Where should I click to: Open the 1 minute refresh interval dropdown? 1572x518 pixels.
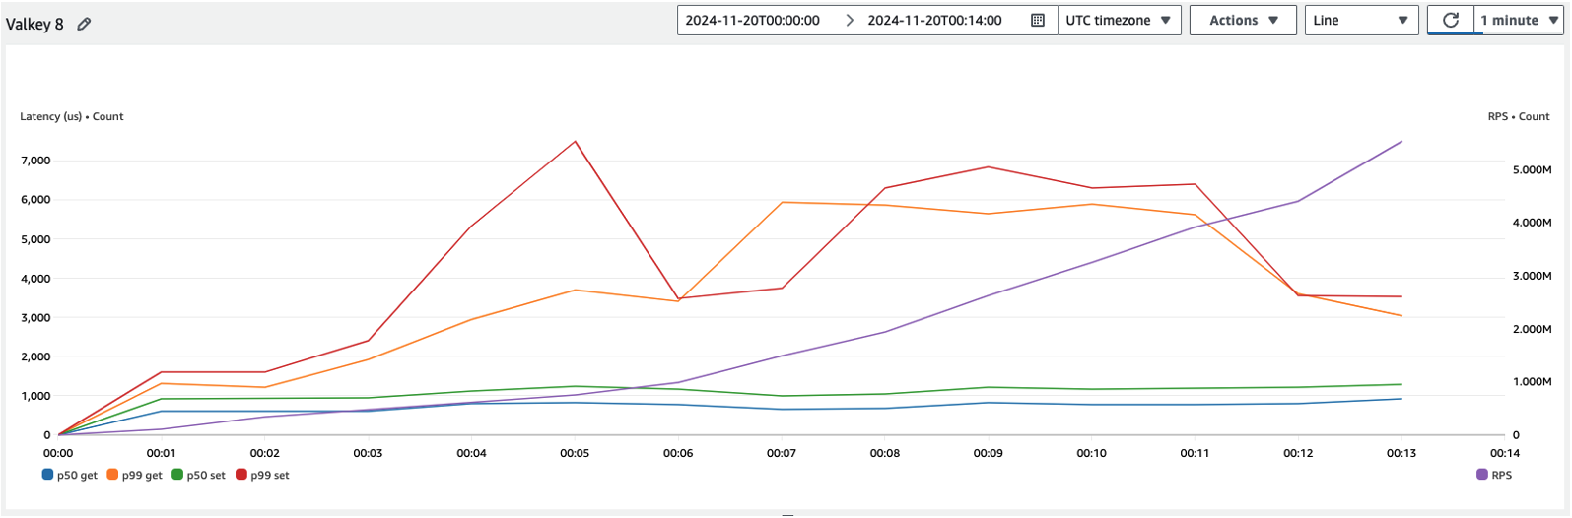pos(1519,21)
